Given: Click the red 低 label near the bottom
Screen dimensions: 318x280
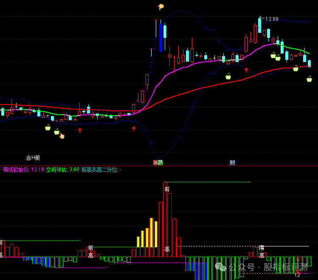Looking at the screenshot, I should 298,271.
